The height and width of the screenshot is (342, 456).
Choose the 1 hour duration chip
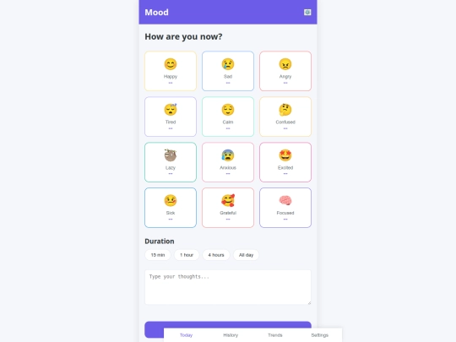(187, 255)
